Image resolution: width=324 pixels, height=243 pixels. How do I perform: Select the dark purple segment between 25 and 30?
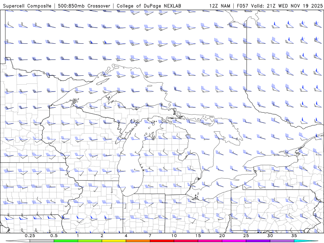click(x=258, y=241)
